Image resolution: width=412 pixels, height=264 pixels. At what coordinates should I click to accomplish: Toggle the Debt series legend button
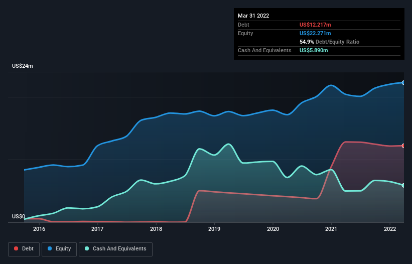(24, 249)
